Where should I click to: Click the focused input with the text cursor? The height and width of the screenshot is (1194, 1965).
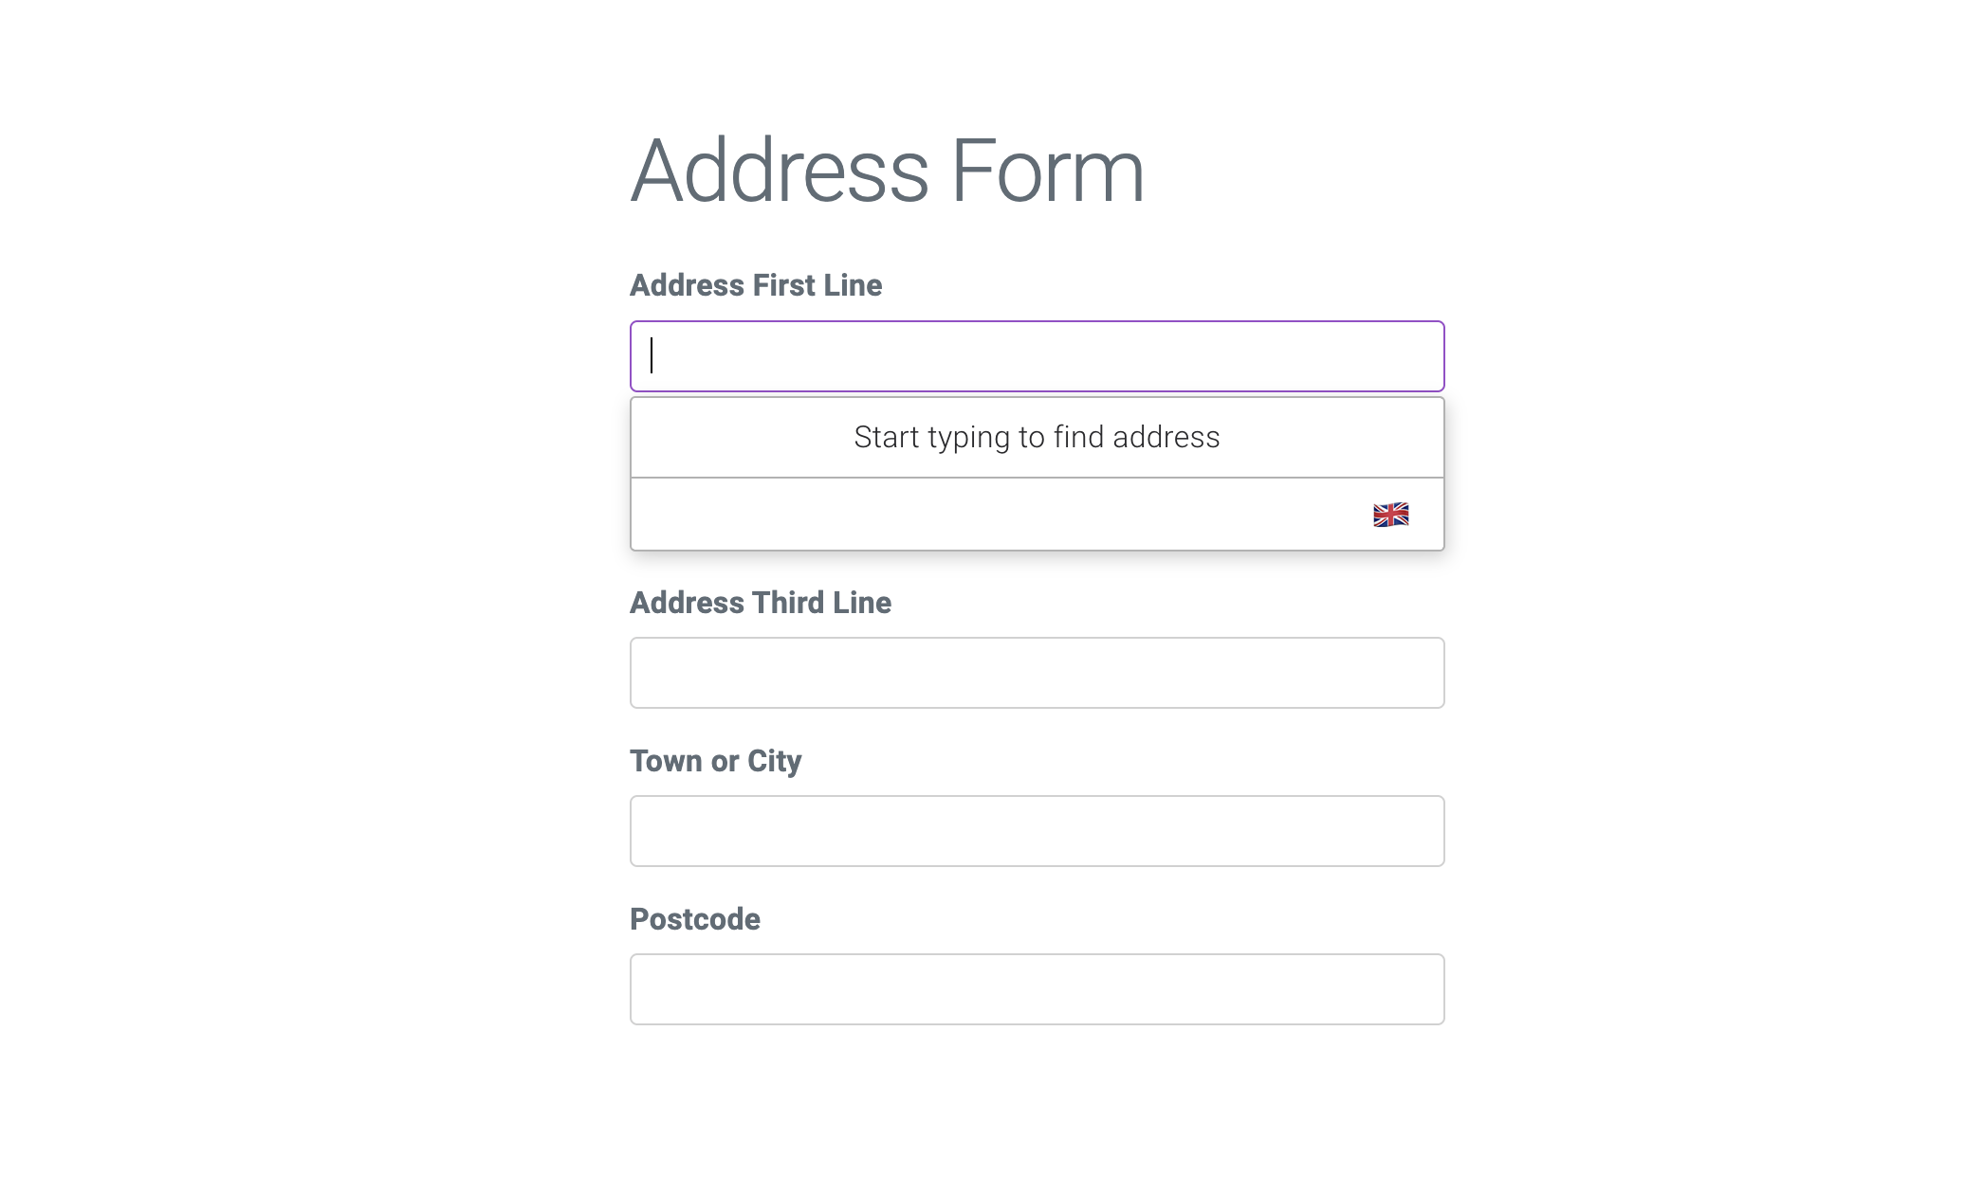click(1038, 356)
